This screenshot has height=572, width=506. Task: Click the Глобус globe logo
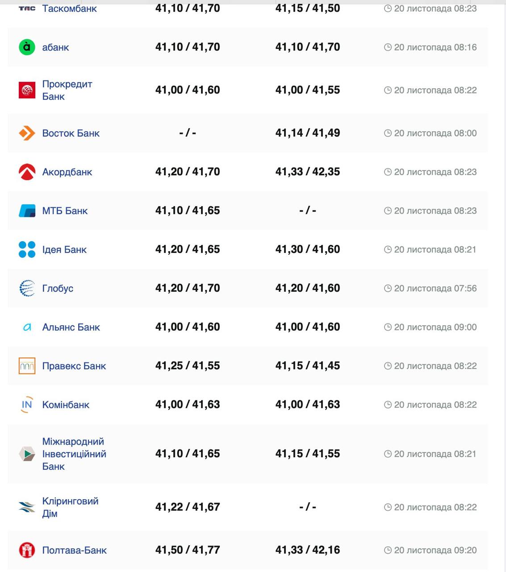27,288
